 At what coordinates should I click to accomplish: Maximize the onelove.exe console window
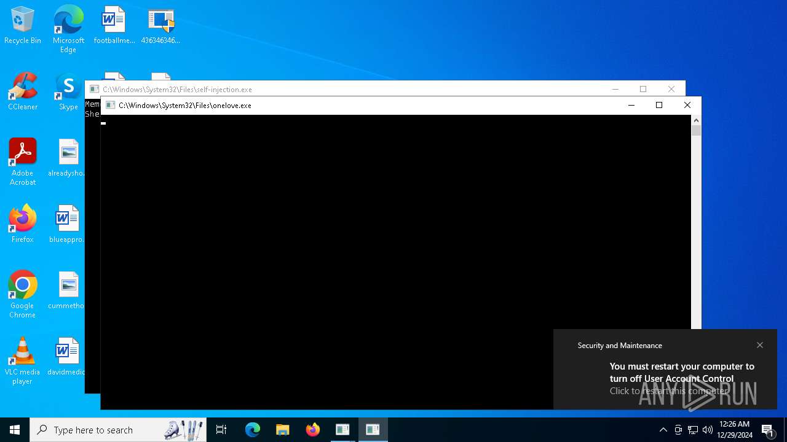(659, 105)
